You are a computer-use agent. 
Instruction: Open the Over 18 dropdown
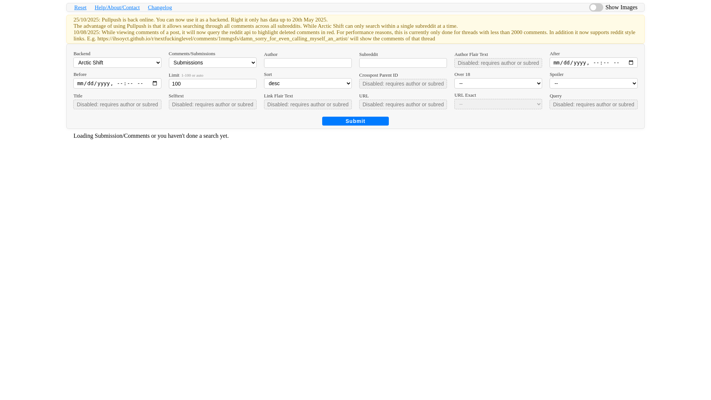tap(498, 83)
